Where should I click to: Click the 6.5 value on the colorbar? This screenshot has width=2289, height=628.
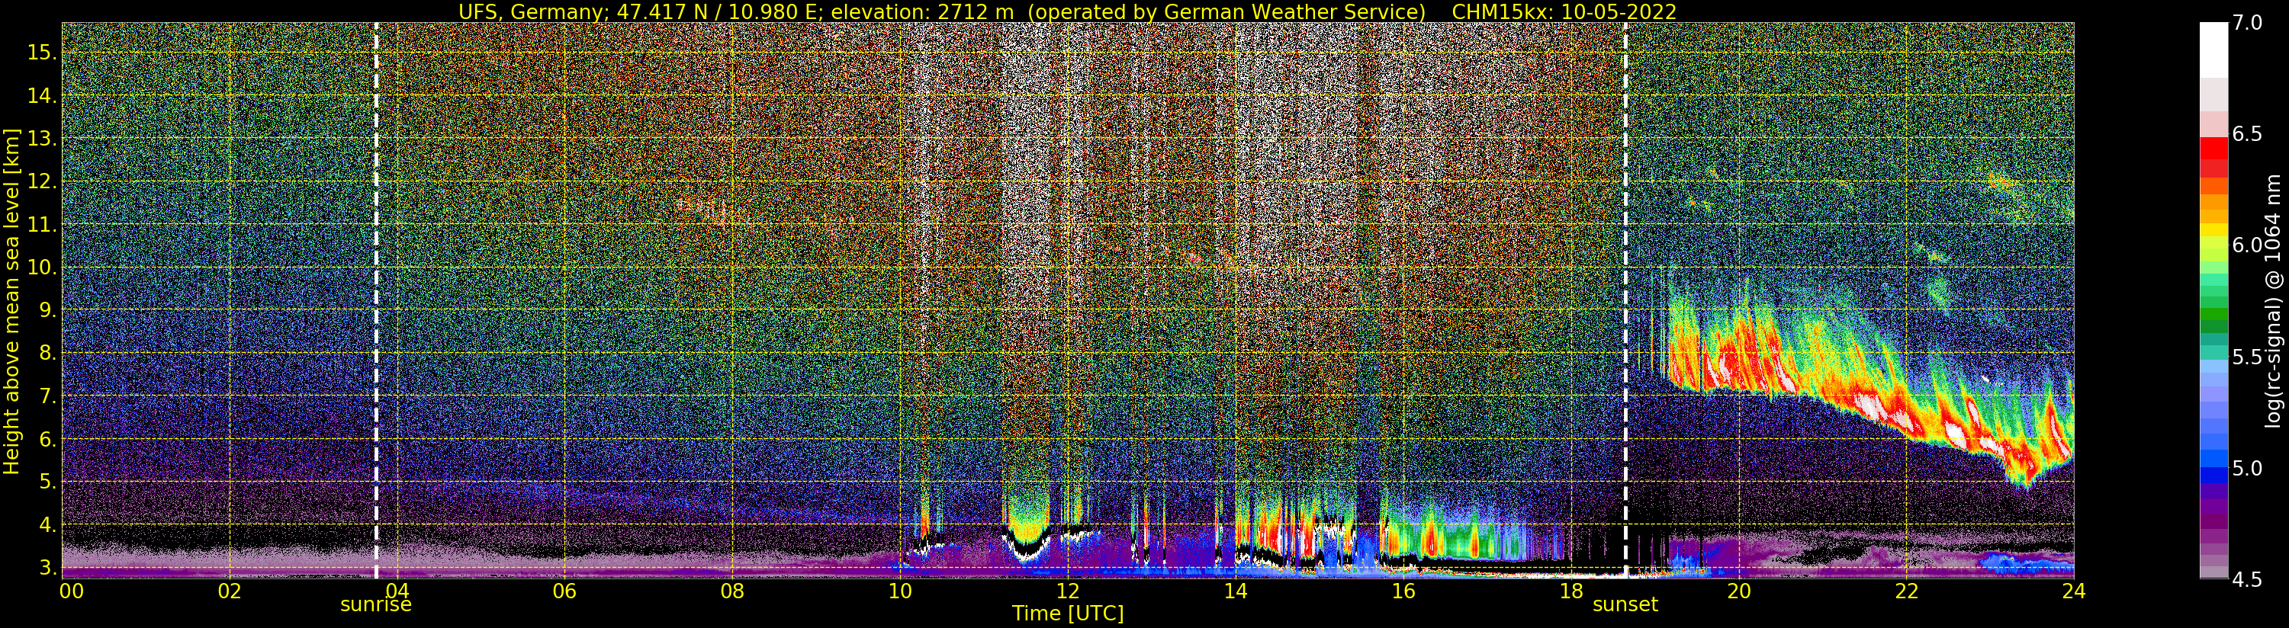click(x=2247, y=134)
